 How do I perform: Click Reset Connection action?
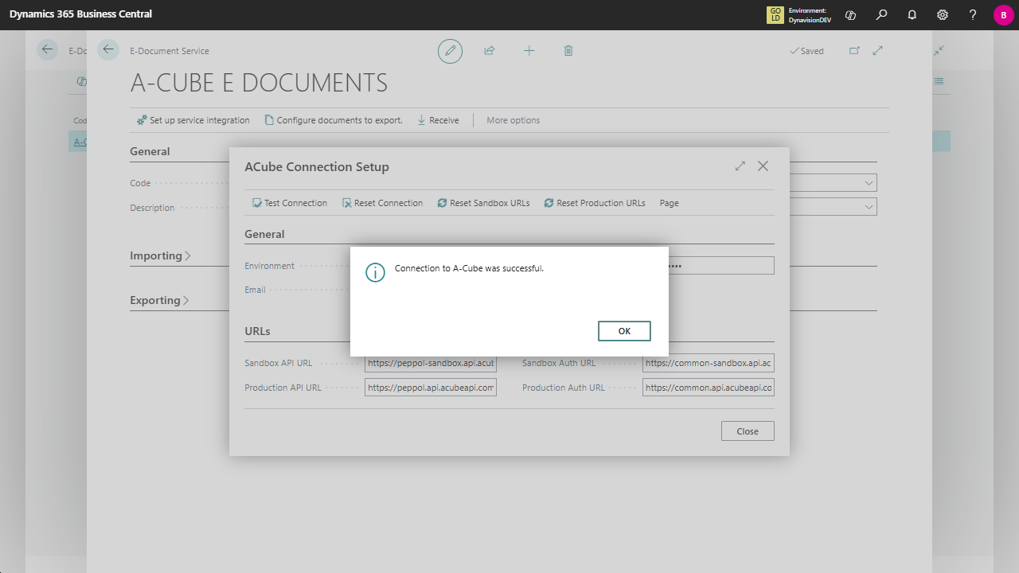coord(383,203)
